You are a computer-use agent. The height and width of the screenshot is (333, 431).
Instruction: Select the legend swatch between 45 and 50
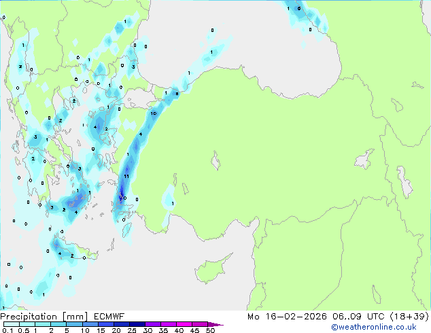(200, 324)
